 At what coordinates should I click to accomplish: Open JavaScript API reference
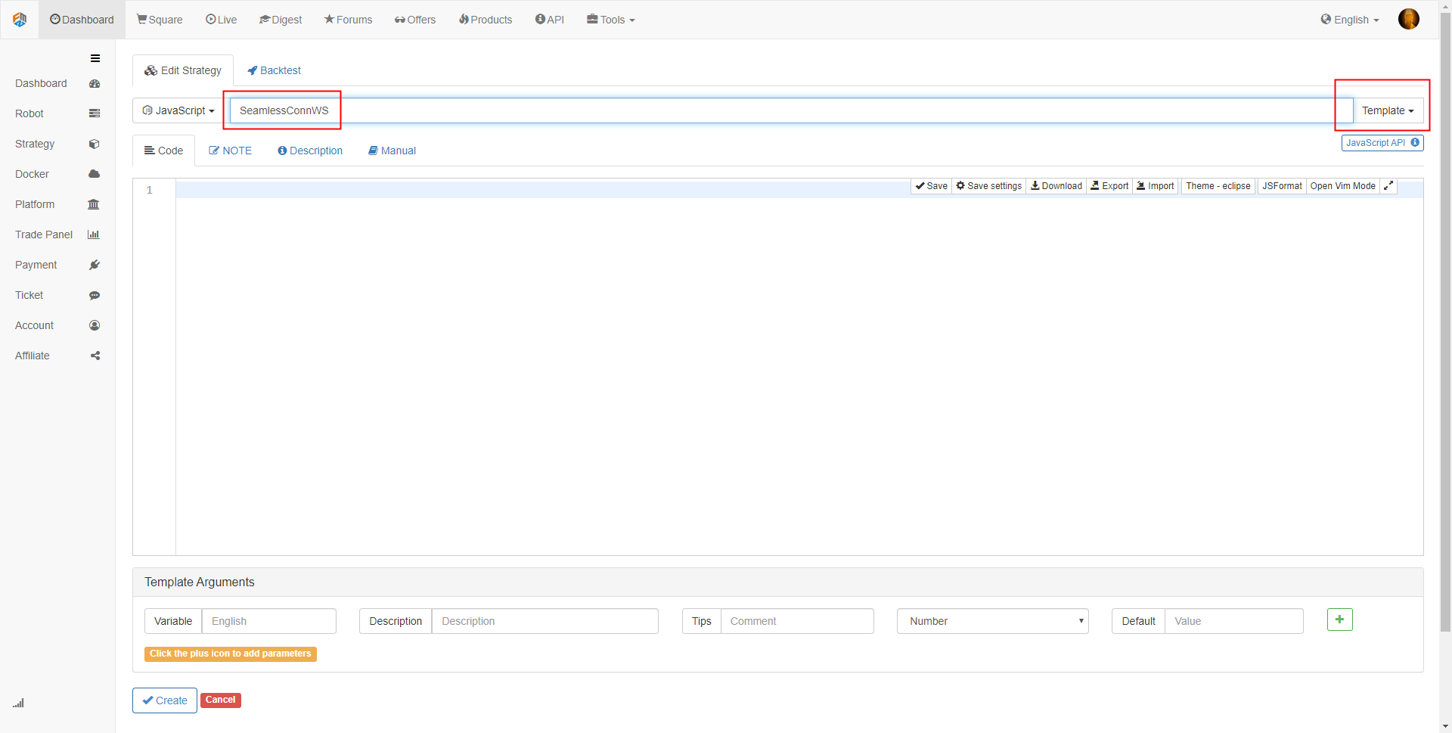click(1382, 143)
